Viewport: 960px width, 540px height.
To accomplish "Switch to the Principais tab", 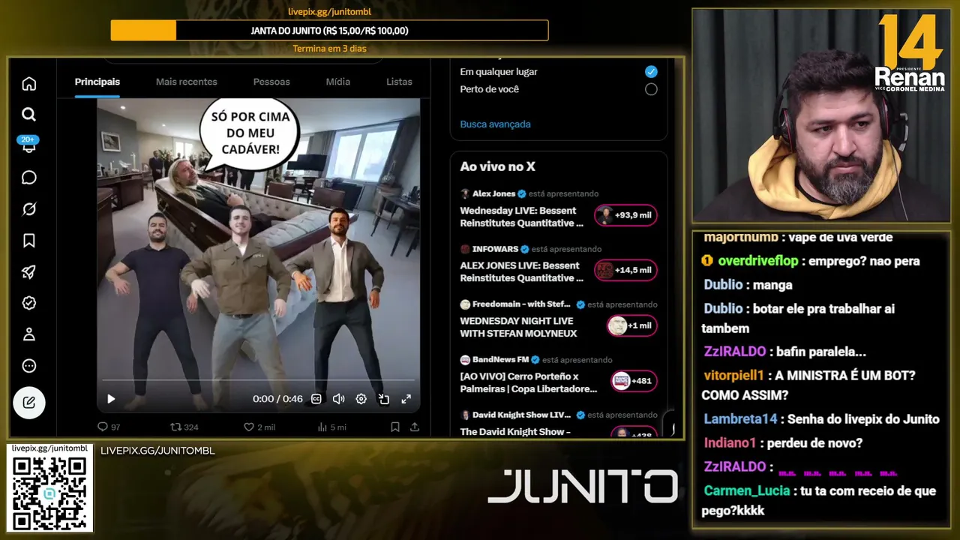I will click(x=97, y=82).
